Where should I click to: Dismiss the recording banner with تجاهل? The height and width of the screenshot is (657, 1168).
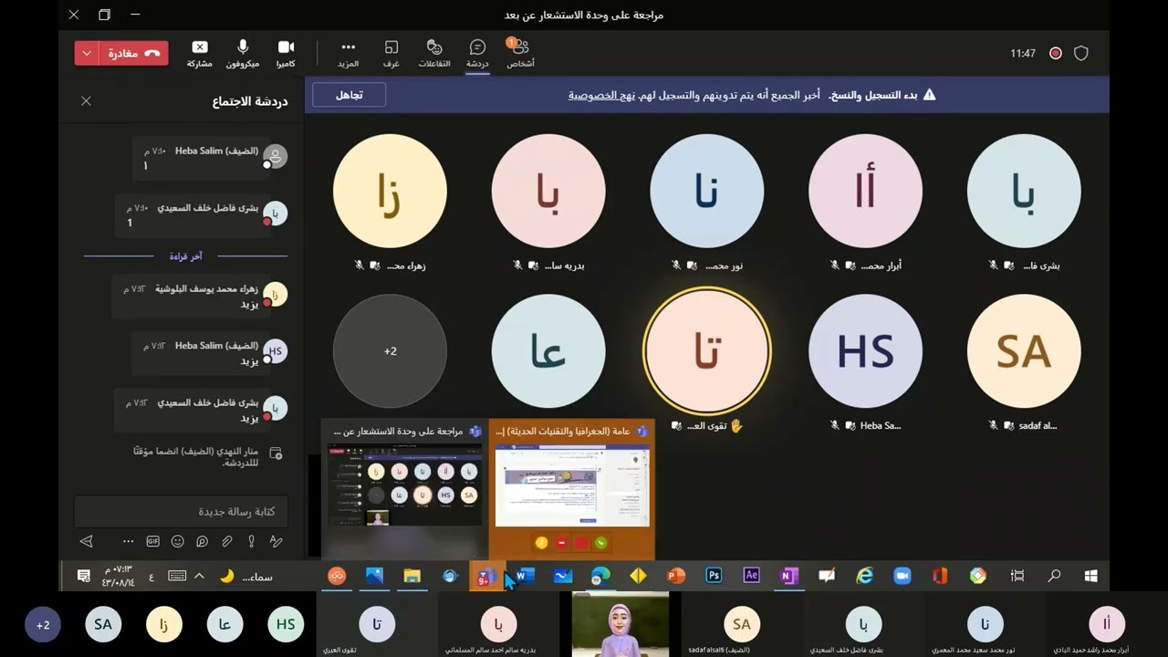tap(349, 95)
